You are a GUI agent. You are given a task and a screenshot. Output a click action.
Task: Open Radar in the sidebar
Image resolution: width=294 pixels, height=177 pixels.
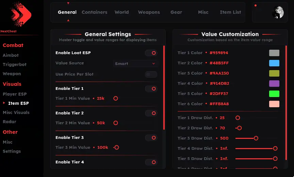(10, 122)
